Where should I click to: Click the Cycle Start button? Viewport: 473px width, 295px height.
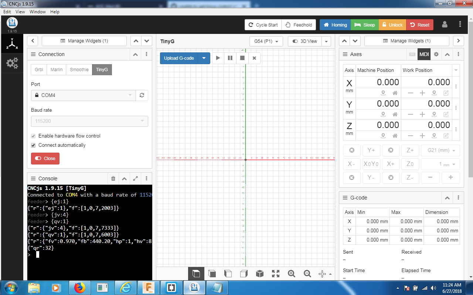pyautogui.click(x=263, y=25)
